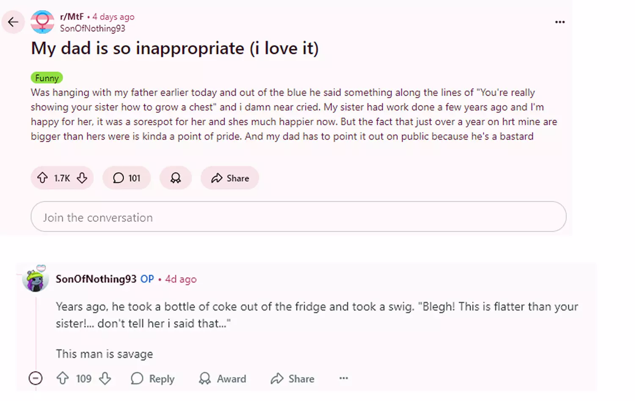The width and height of the screenshot is (635, 401).
Task: View the commenter's avatar image
Action: click(36, 279)
